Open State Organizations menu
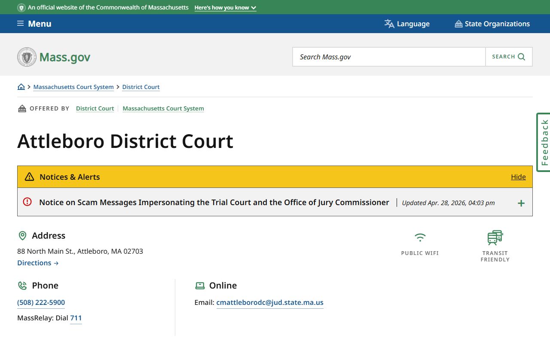The width and height of the screenshot is (550, 344). [x=492, y=24]
